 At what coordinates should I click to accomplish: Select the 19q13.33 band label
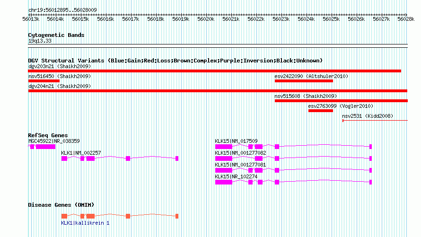40,41
